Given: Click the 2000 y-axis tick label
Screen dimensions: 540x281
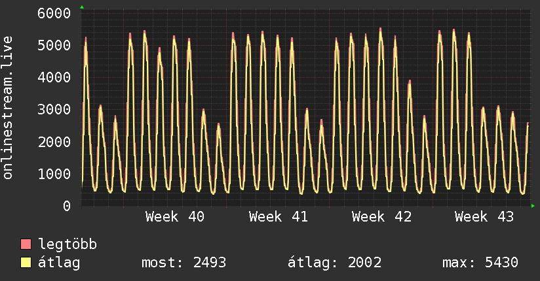Looking at the screenshot, I should (54, 141).
